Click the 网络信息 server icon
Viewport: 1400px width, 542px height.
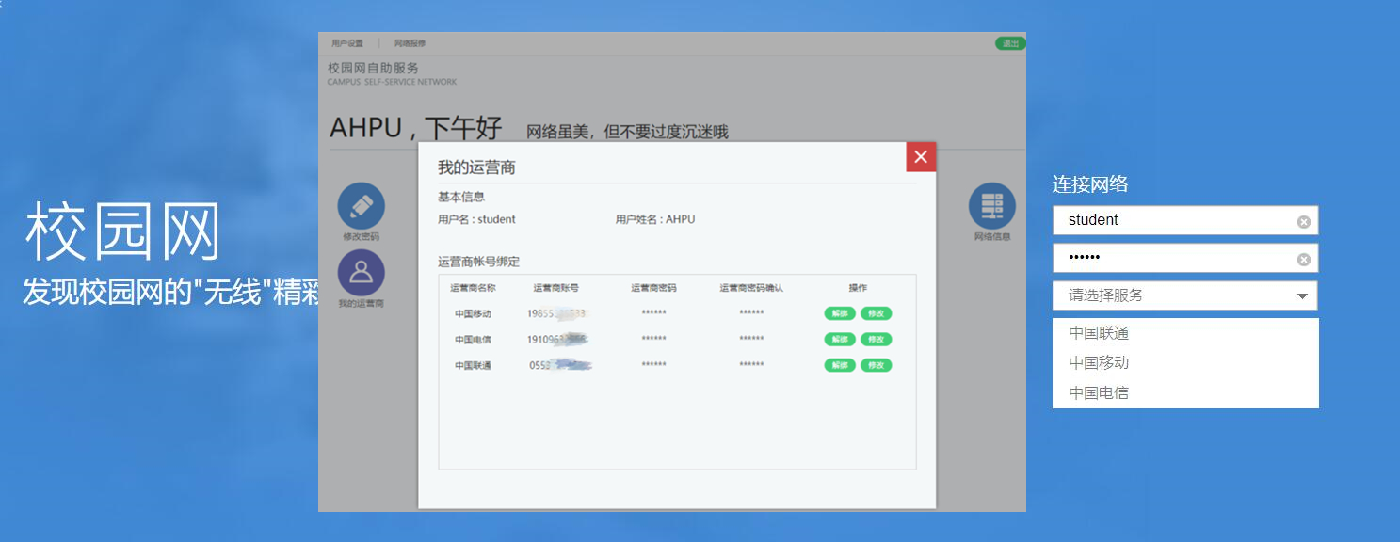[x=992, y=206]
